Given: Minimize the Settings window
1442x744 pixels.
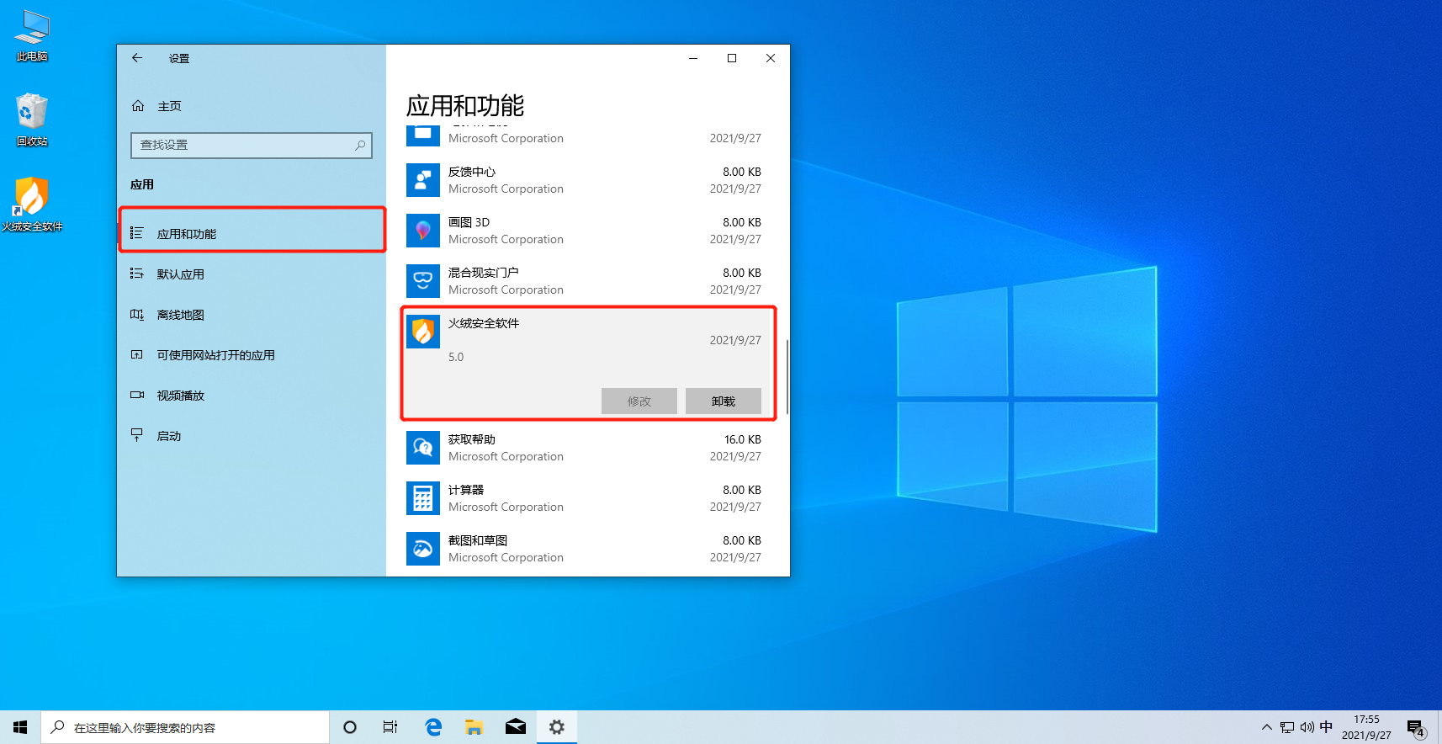Looking at the screenshot, I should click(693, 58).
